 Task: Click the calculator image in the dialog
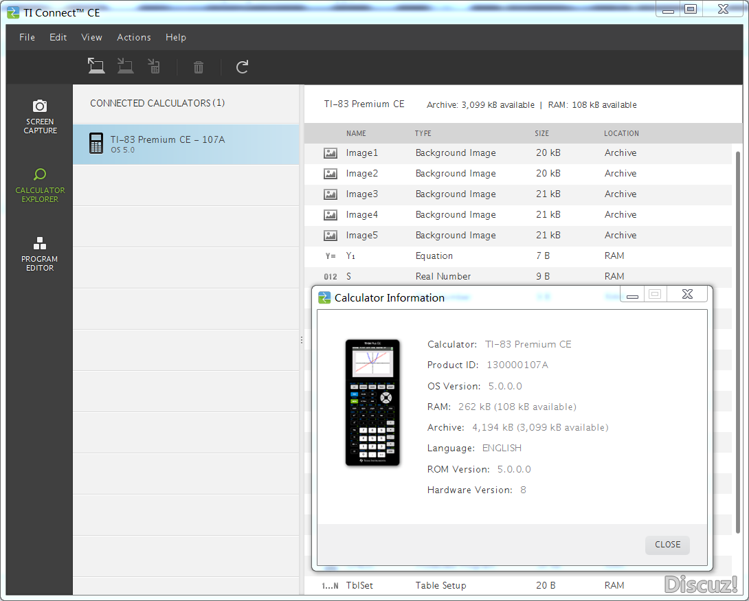click(372, 402)
